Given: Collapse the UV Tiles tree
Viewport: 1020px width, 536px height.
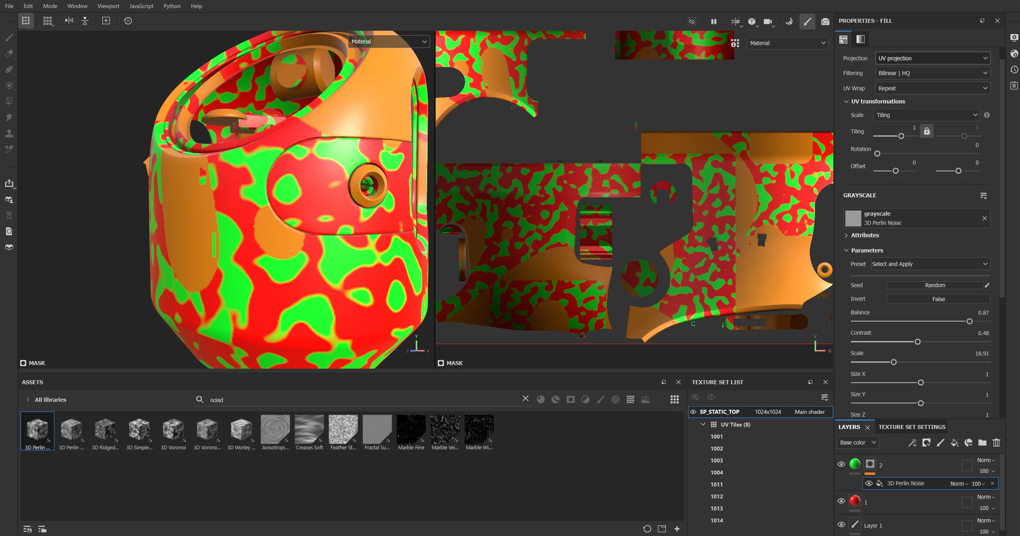Looking at the screenshot, I should [x=703, y=425].
